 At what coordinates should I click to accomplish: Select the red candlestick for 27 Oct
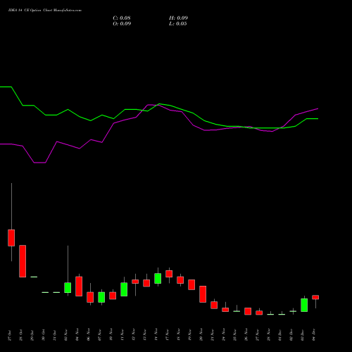(11, 238)
